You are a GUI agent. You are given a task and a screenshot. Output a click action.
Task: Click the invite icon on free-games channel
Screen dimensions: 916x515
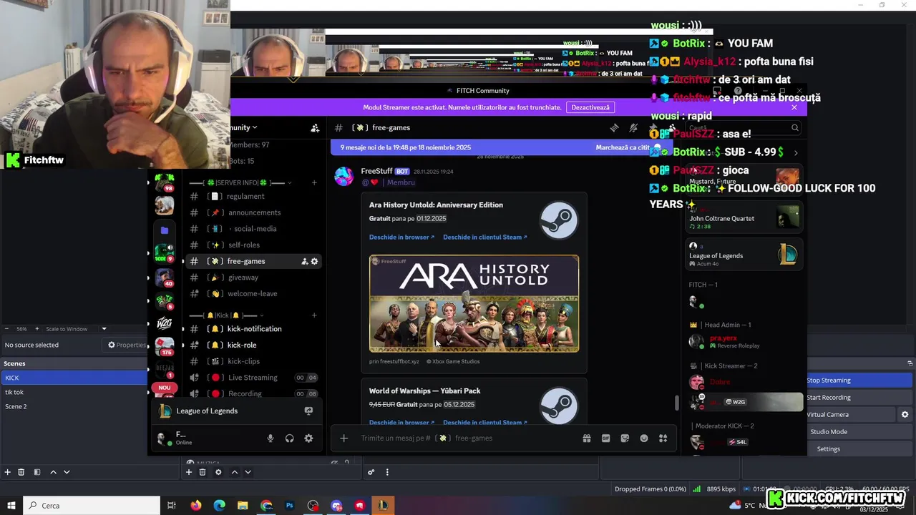click(304, 261)
